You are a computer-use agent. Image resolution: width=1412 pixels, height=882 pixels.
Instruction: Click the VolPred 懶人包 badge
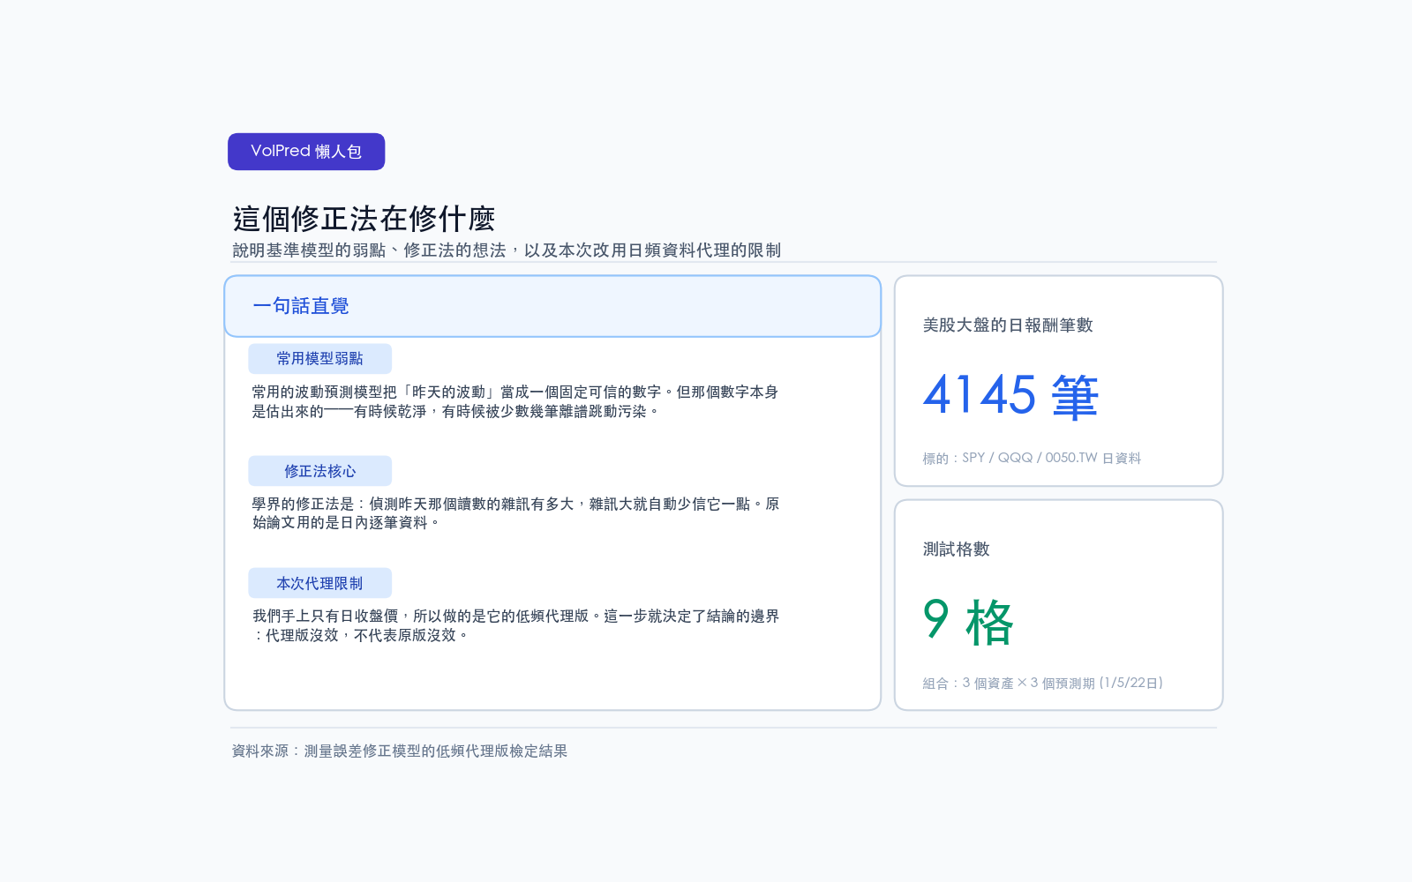306,152
